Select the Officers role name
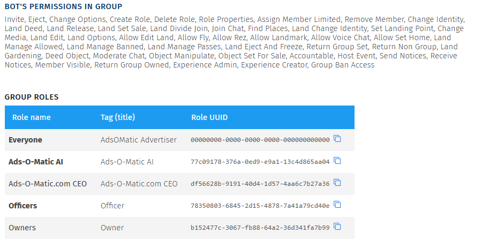Screen dimensions: 482x248 [x=22, y=206]
